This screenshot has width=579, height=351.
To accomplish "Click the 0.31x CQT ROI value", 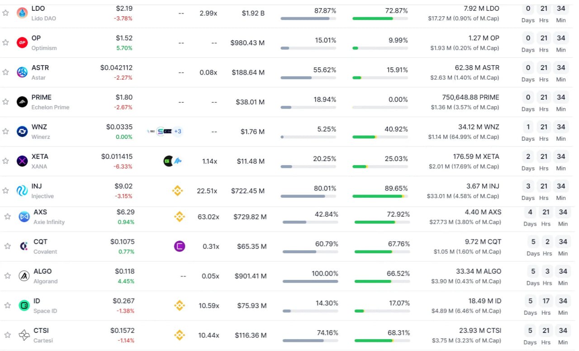I will (211, 247).
